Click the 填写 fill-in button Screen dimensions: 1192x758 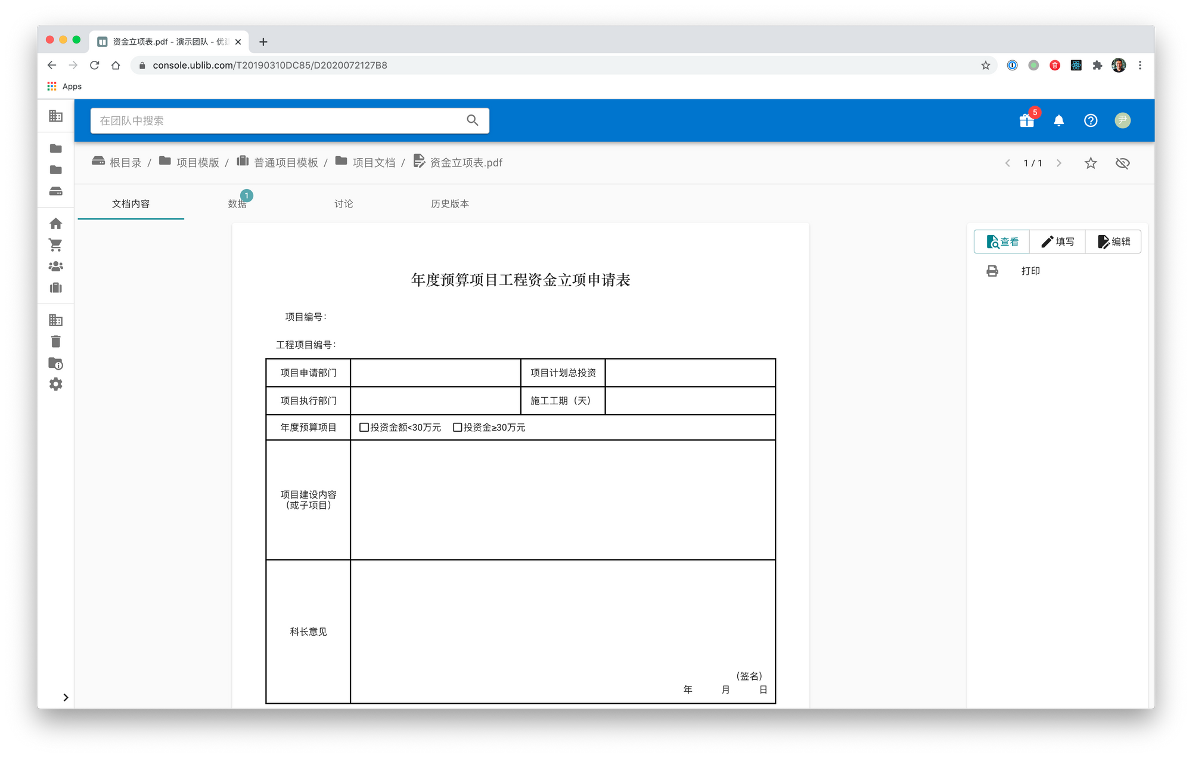1057,242
